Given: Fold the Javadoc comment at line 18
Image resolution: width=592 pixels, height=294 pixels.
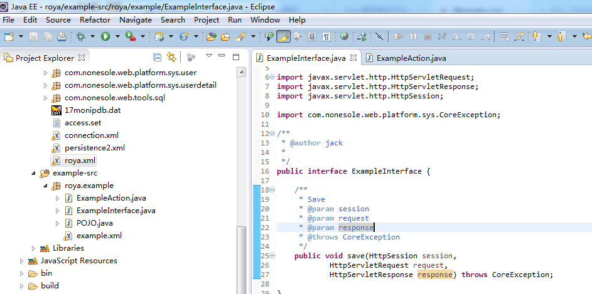Looking at the screenshot, I should pyautogui.click(x=272, y=190).
